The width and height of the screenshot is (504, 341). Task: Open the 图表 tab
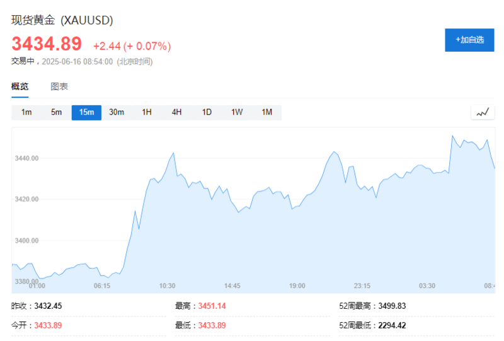click(59, 87)
